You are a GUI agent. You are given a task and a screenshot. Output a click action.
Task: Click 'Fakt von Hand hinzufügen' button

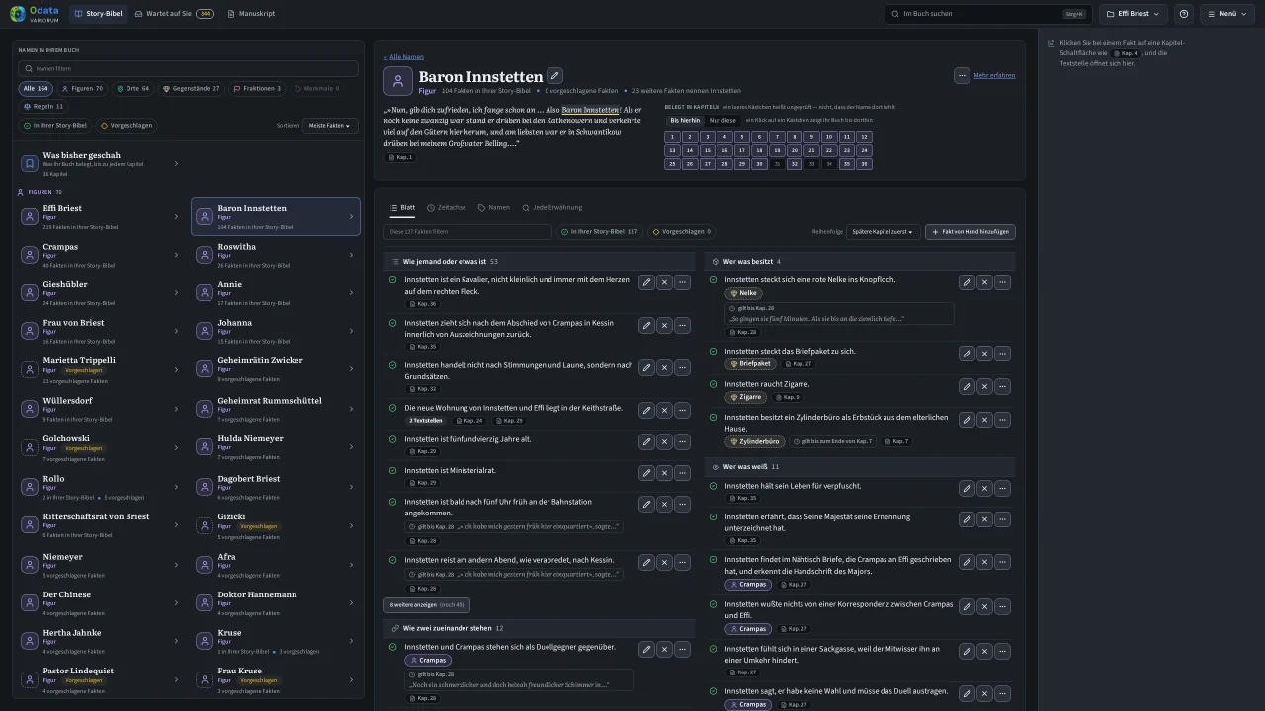coord(970,232)
